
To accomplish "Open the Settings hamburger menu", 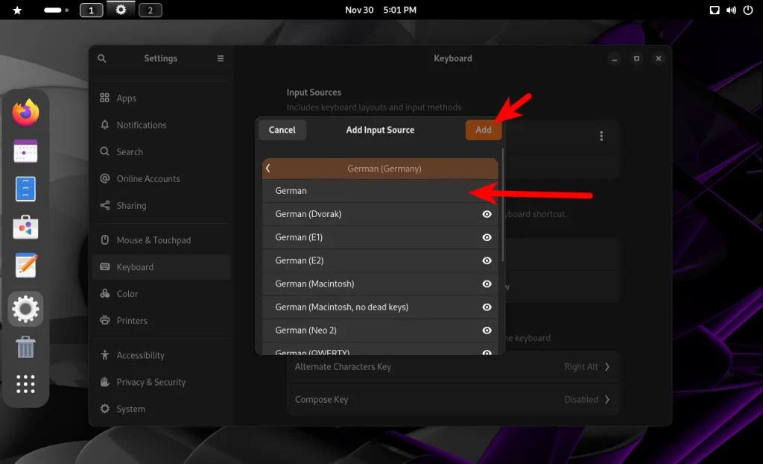I will pos(221,58).
